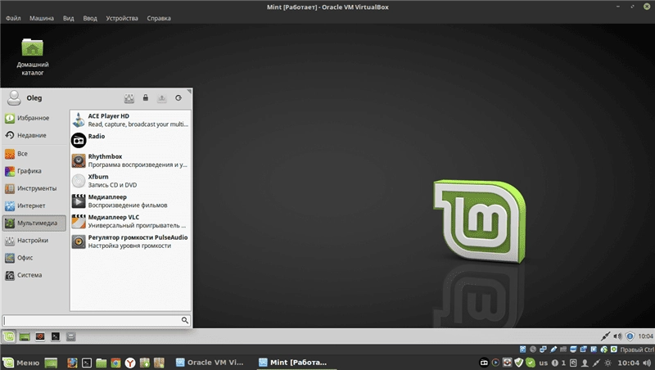Select the Офис category
Image resolution: width=655 pixels, height=370 pixels.
point(34,258)
